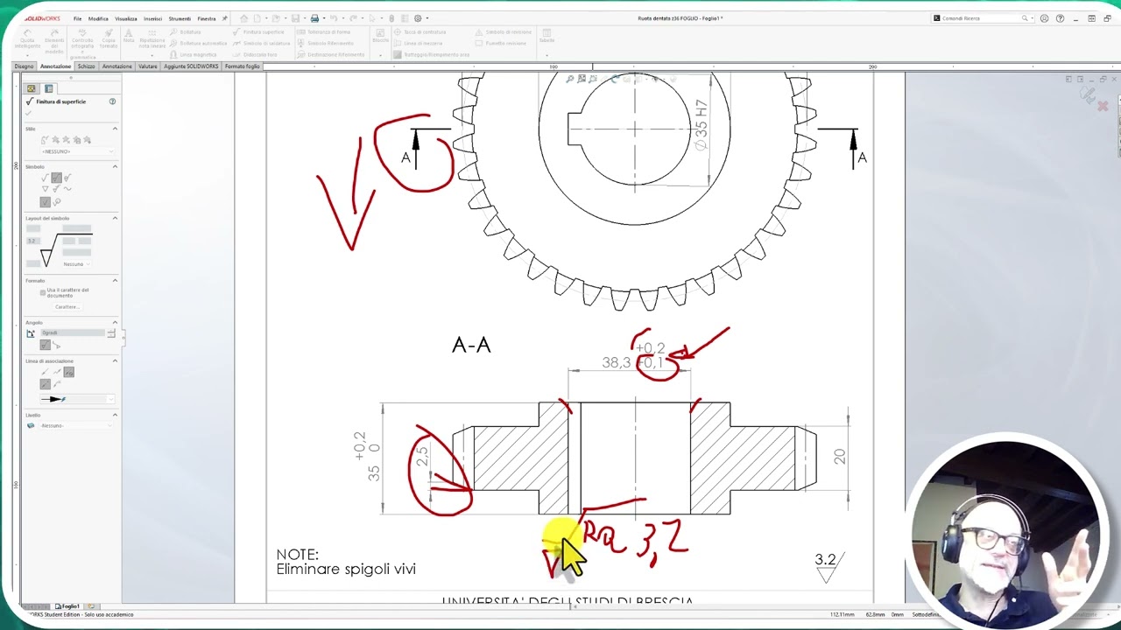This screenshot has height=630, width=1121.
Task: Click the Foglio1 sheet tab
Action: tap(67, 606)
